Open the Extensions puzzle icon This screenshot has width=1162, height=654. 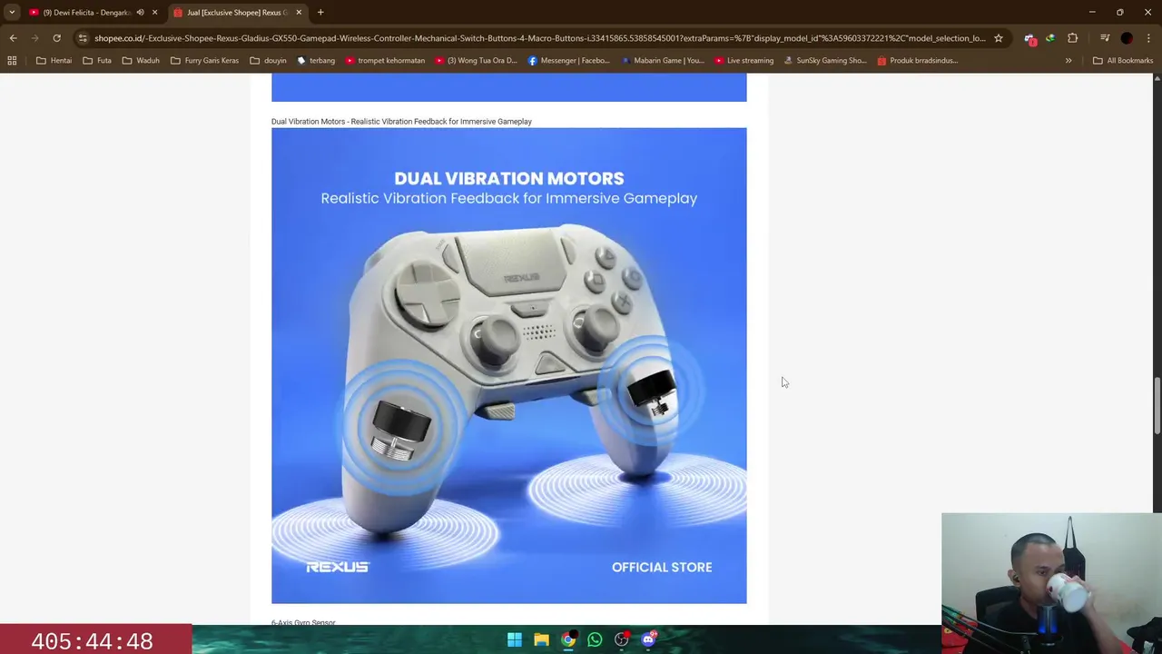click(x=1073, y=38)
